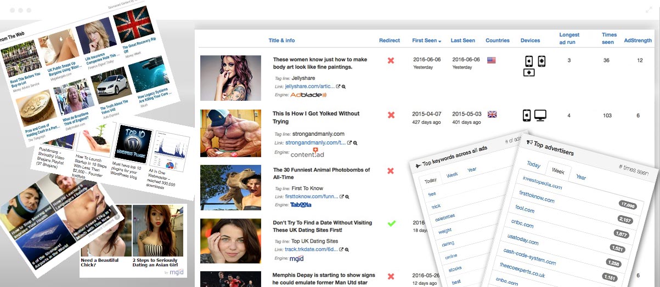Image resolution: width=660 pixels, height=287 pixels.
Task: Open the track.trkdate.com ad link
Action: pyautogui.click(x=311, y=250)
